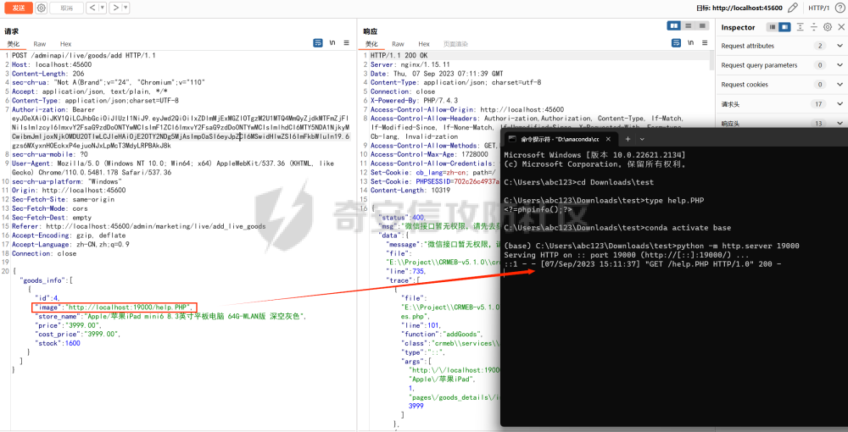Select side-by-side split layout for response
Viewport: 848px width, 432px height.
pos(675,26)
